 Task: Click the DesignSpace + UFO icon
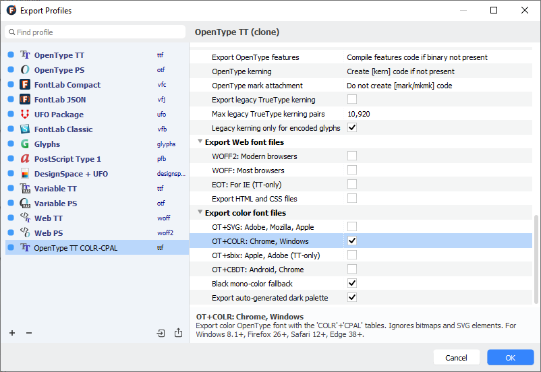[x=25, y=173]
